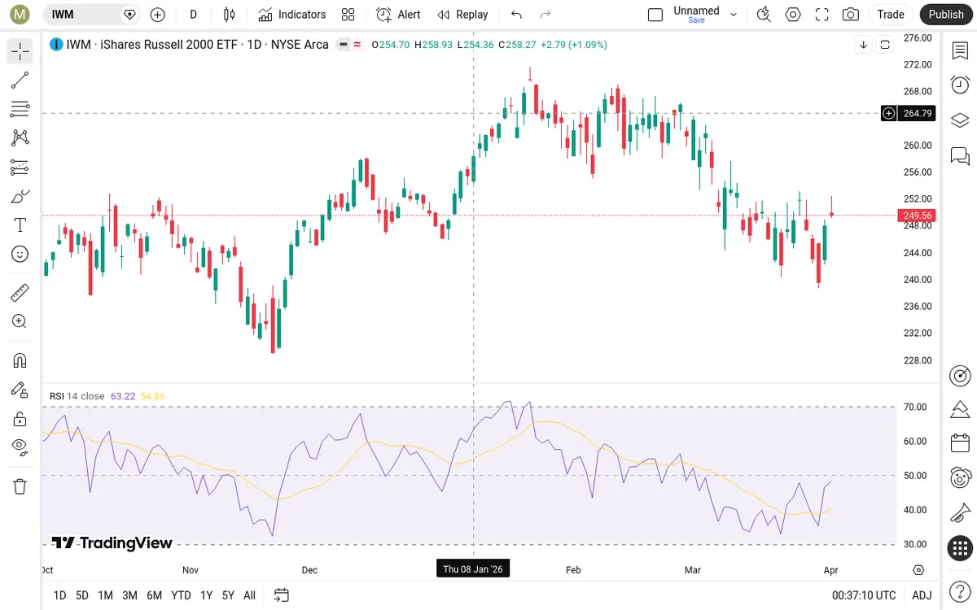
Task: Open the Fibonacci retracement tools
Action: pyautogui.click(x=20, y=109)
